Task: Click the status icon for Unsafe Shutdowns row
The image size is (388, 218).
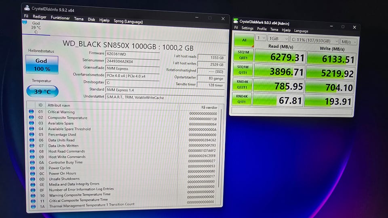Action: point(33,179)
